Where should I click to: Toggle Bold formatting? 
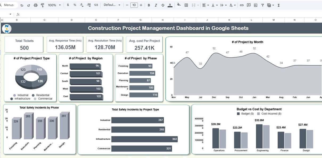click(x=149, y=5)
